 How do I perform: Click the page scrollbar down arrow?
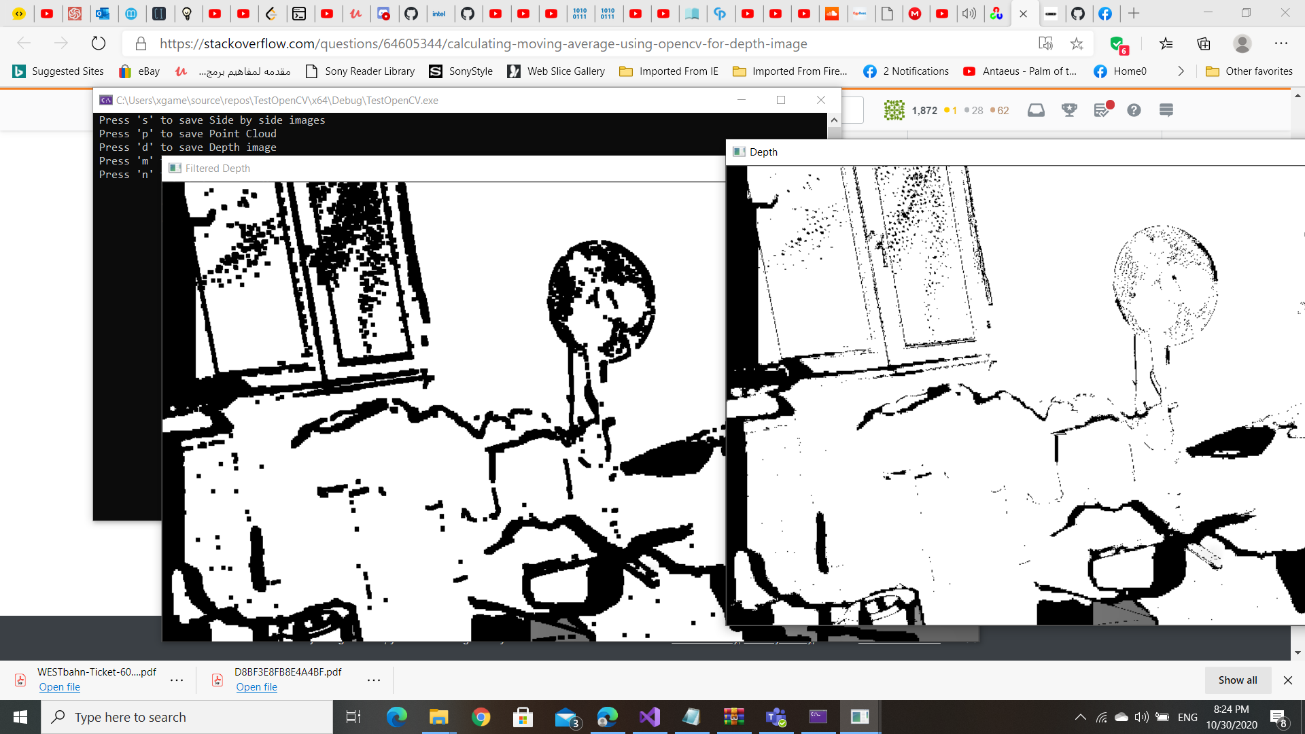coord(1298,652)
